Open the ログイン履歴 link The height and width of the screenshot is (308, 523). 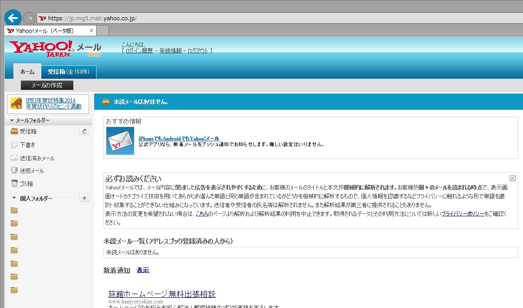click(139, 50)
